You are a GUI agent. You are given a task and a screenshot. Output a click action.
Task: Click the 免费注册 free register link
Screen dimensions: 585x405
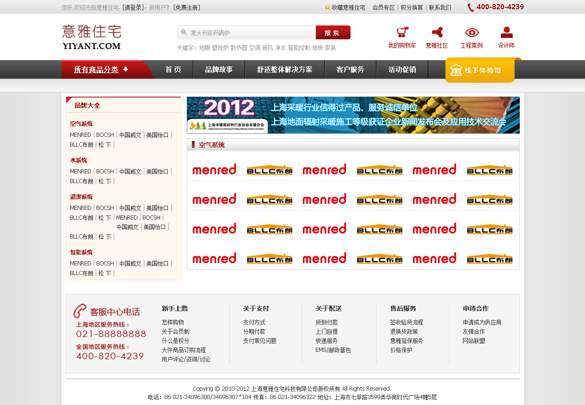click(187, 7)
